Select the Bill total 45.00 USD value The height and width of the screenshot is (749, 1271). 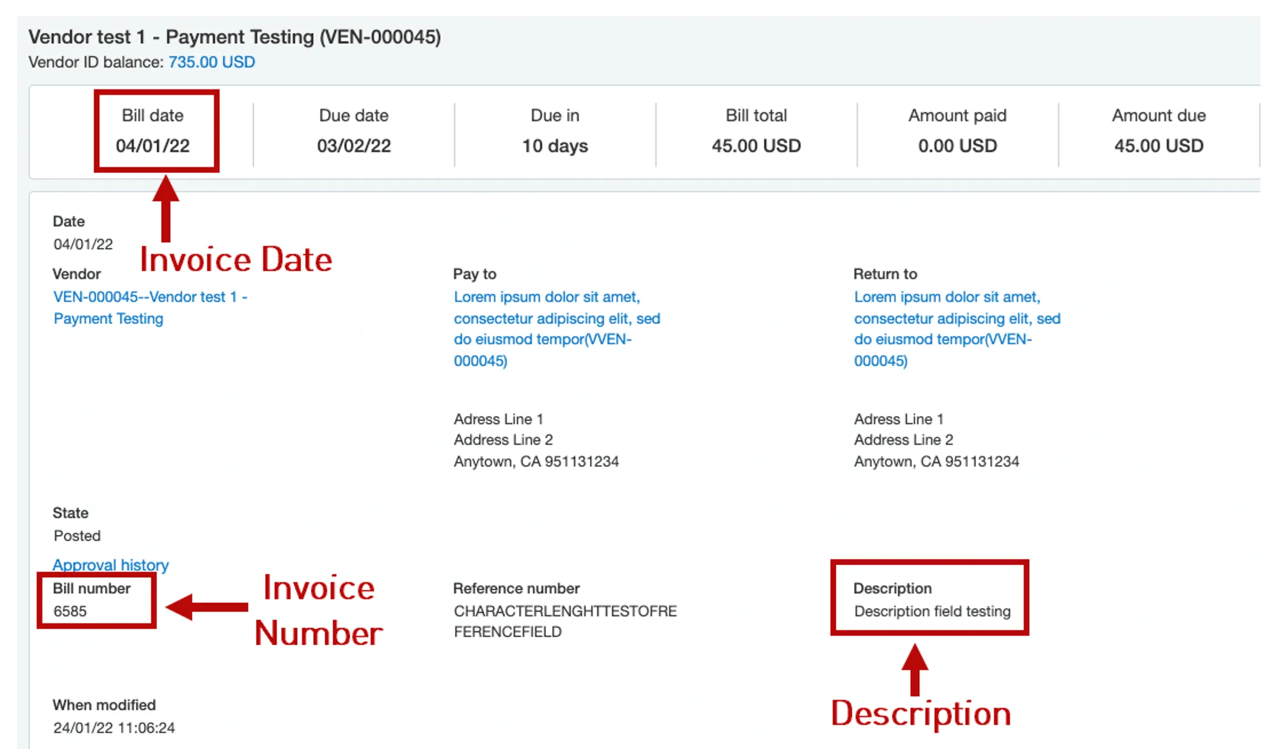(x=756, y=146)
